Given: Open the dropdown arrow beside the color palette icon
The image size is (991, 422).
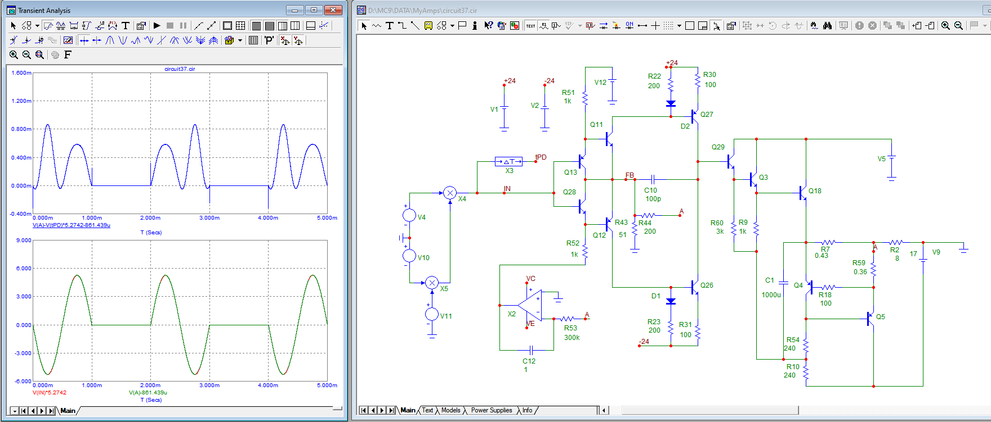Looking at the screenshot, I should tap(240, 40).
